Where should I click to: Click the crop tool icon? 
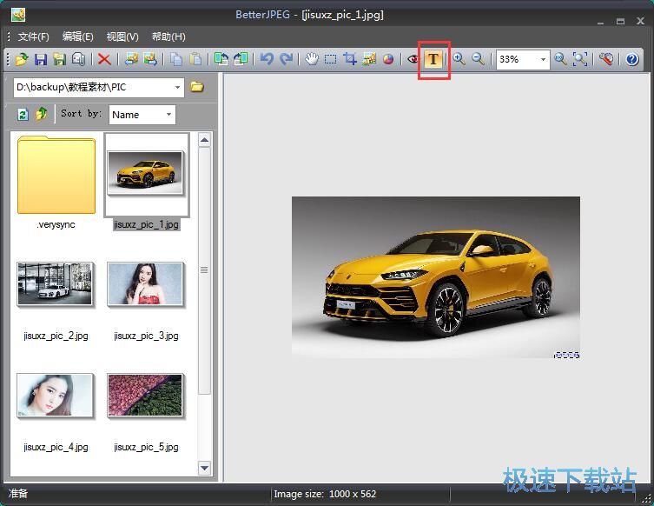(350, 59)
